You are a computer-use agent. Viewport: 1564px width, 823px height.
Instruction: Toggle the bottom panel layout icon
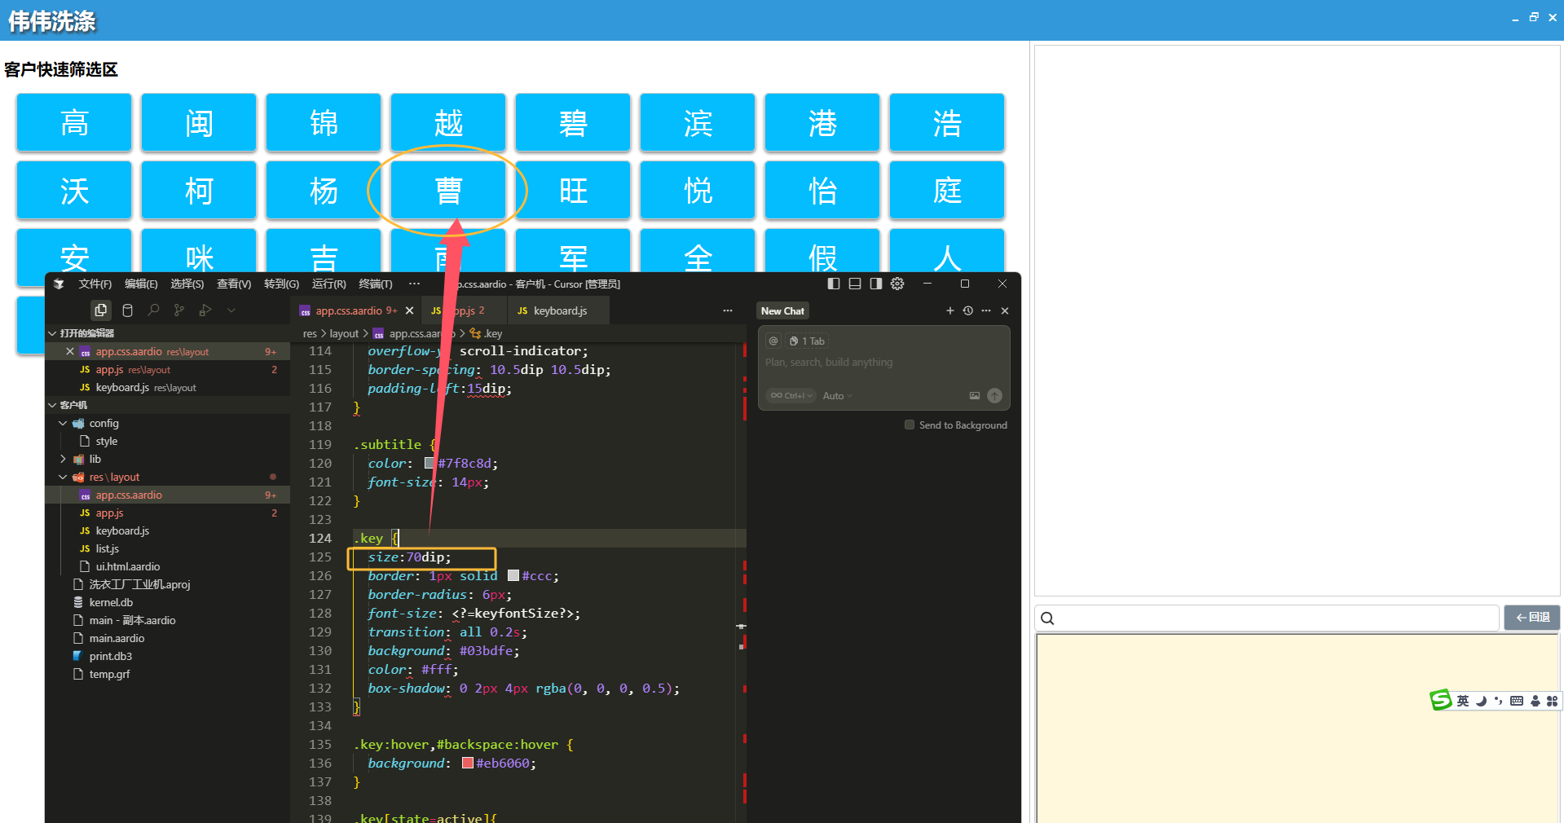click(854, 284)
